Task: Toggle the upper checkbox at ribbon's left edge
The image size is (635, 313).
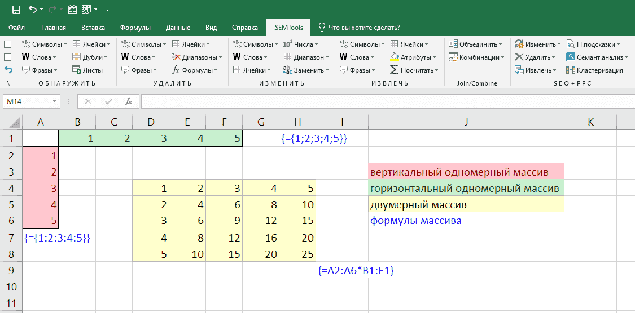Action: (x=8, y=44)
